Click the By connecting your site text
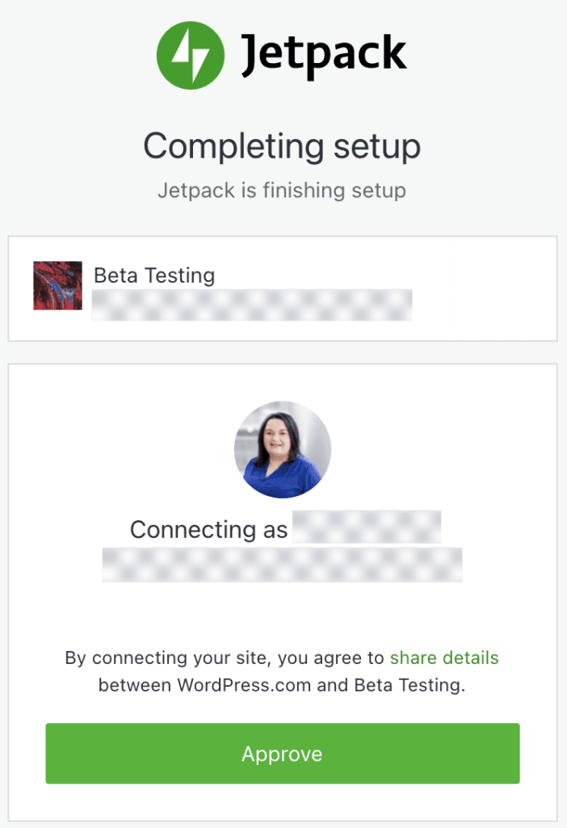Viewport: 567px width, 828px height. coord(170,658)
